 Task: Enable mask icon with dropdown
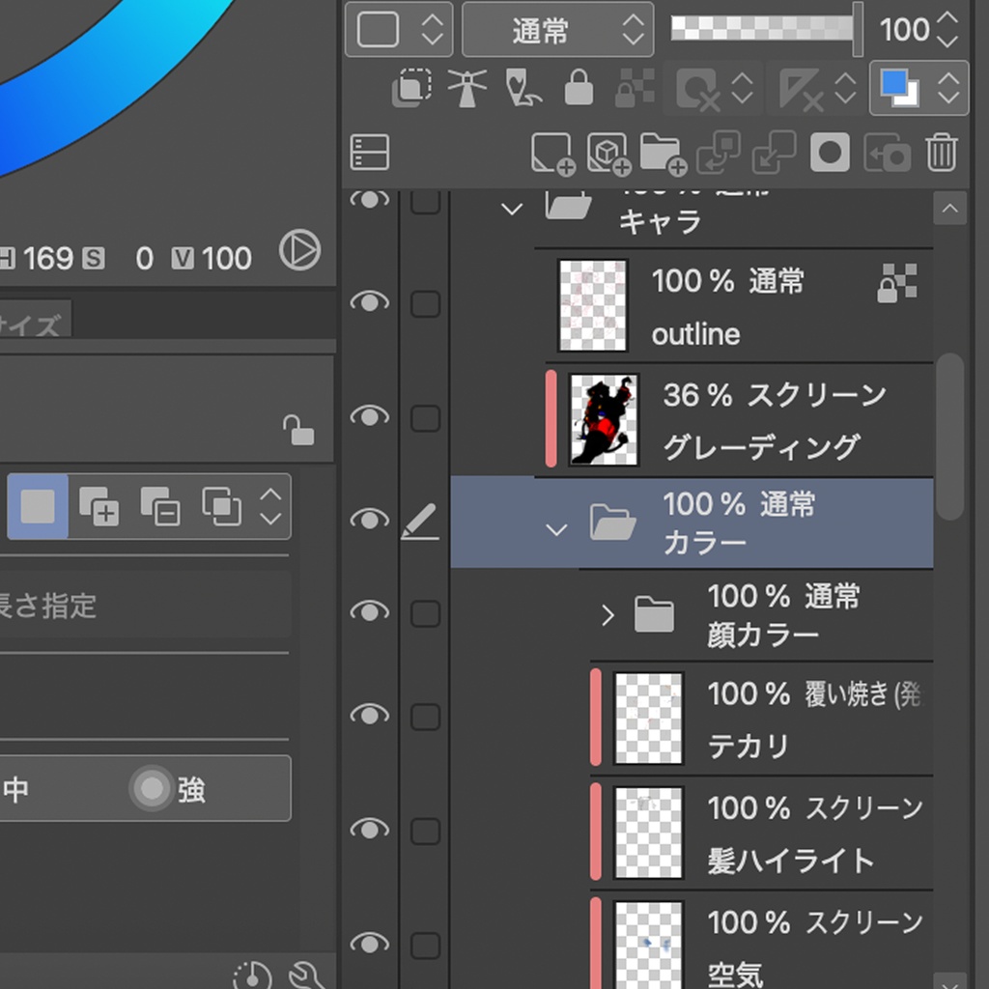697,89
